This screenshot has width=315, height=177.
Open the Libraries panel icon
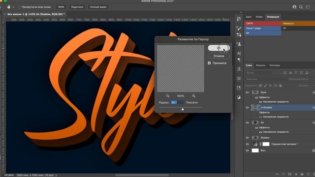coord(239,88)
